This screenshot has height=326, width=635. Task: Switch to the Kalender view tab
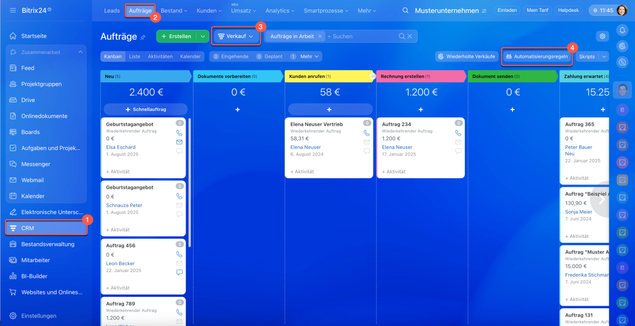[190, 56]
